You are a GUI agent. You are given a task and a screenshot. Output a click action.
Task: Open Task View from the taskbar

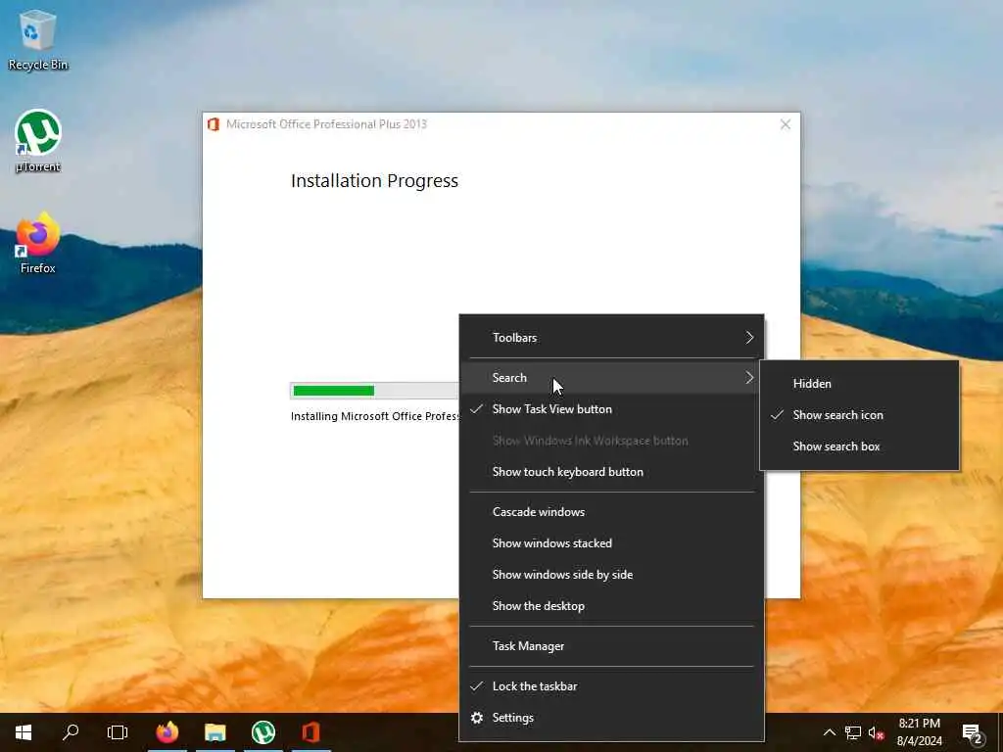118,732
